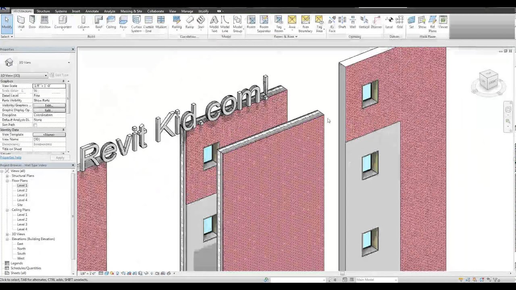The height and width of the screenshot is (290, 516).
Task: Click the Ref Plane tool
Action: point(433,24)
